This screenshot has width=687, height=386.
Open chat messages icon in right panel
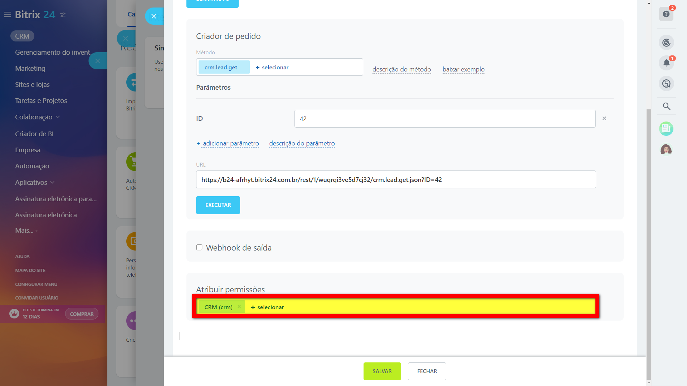[x=666, y=84]
